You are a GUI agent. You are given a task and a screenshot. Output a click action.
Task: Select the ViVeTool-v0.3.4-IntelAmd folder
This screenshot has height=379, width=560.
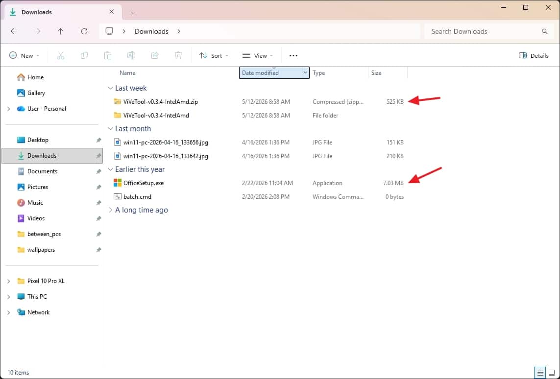(x=156, y=115)
